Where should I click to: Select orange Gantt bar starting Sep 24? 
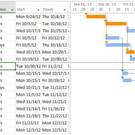pos(96,17)
